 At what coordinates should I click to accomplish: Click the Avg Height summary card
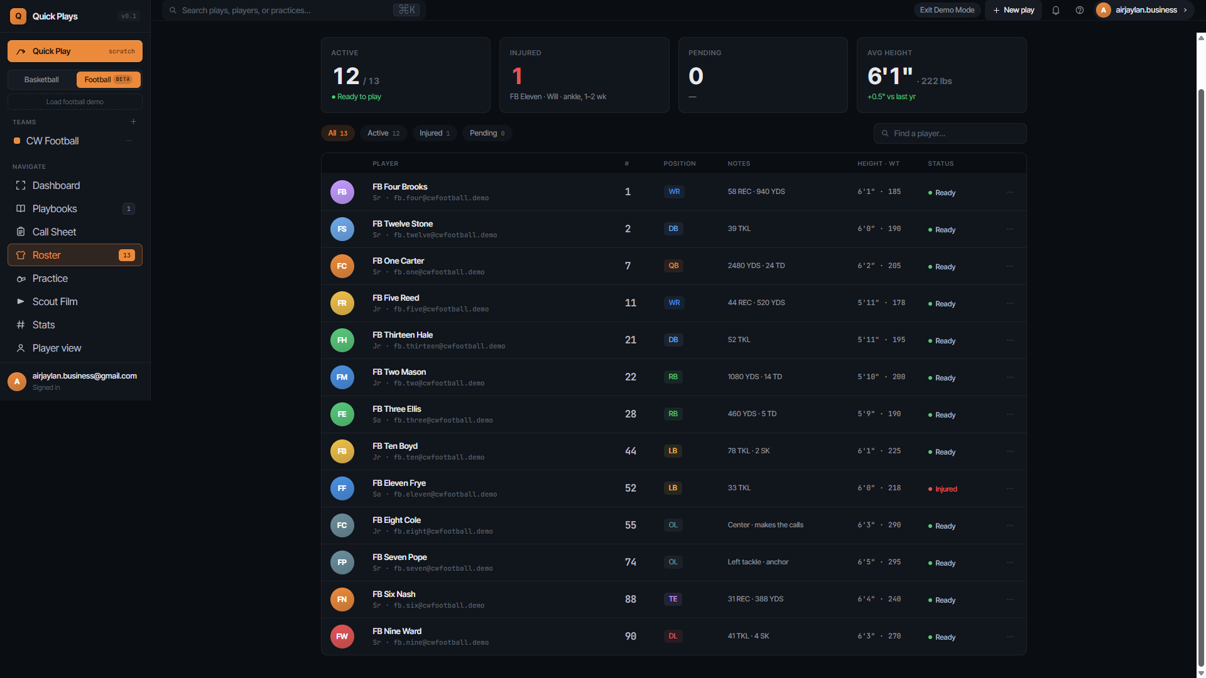click(x=942, y=75)
